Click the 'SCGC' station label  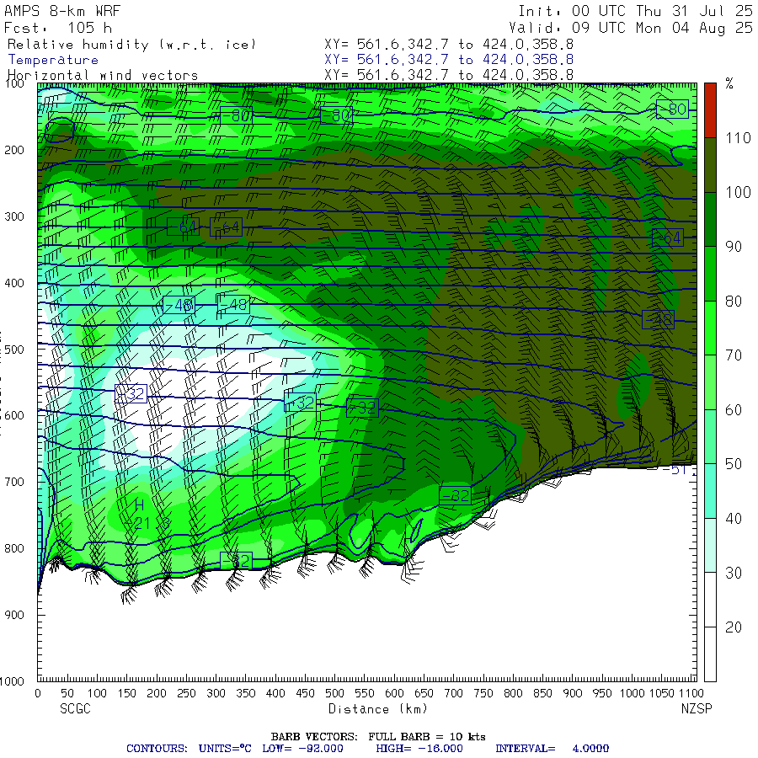click(x=76, y=708)
